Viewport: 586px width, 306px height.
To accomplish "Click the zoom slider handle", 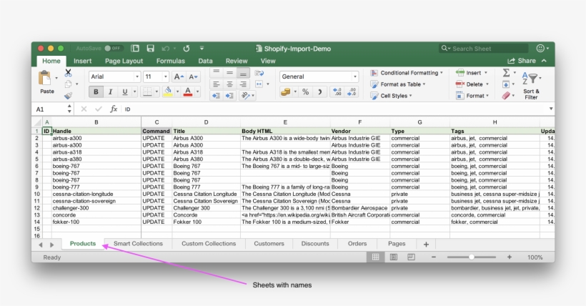I will pos(472,257).
